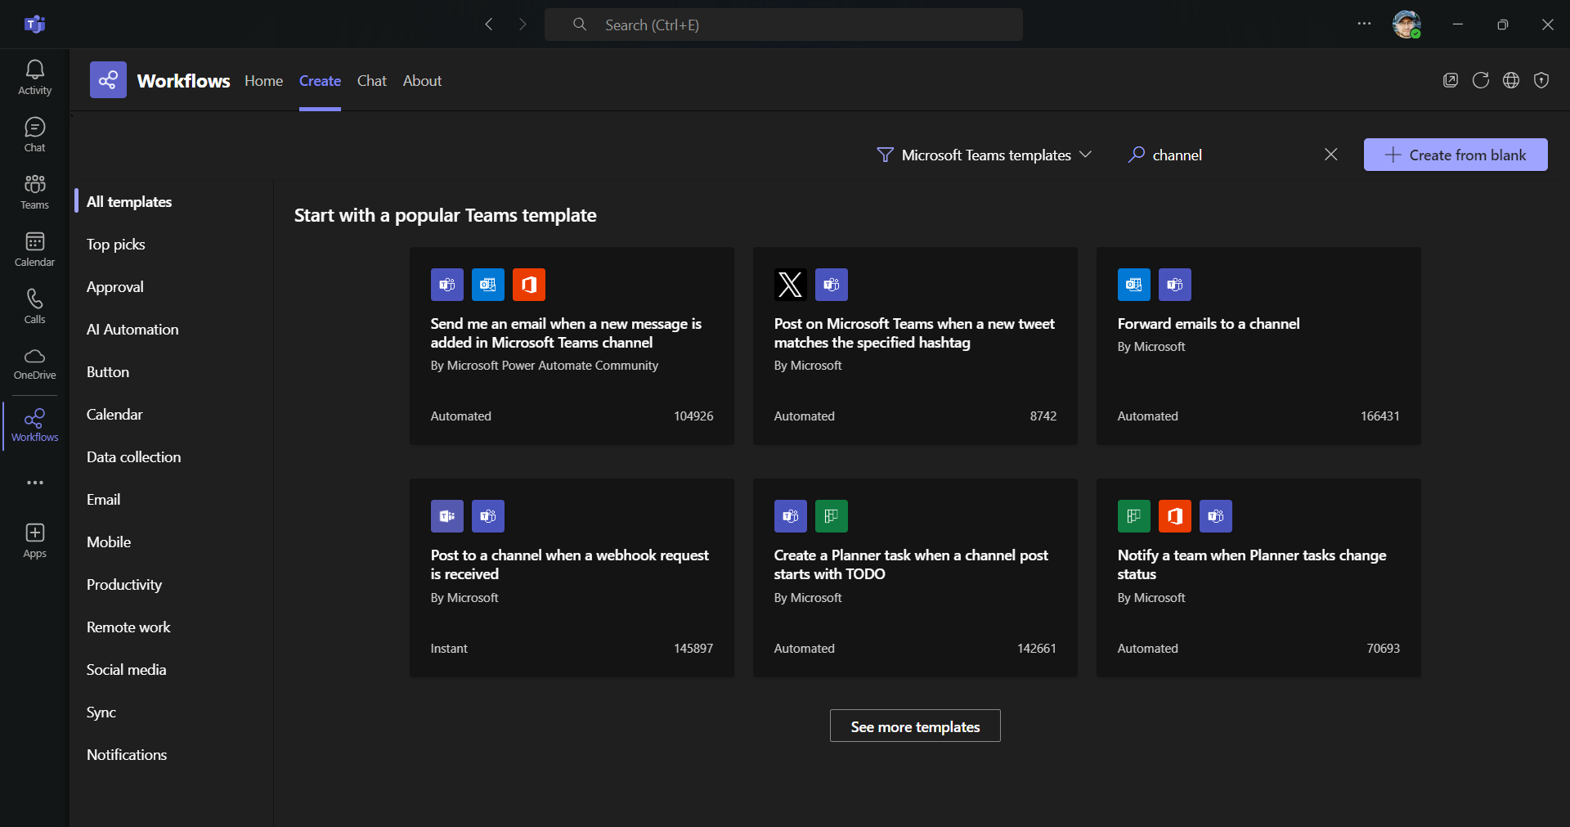Click the pop-out app icon
1570x827 pixels.
click(x=1450, y=80)
